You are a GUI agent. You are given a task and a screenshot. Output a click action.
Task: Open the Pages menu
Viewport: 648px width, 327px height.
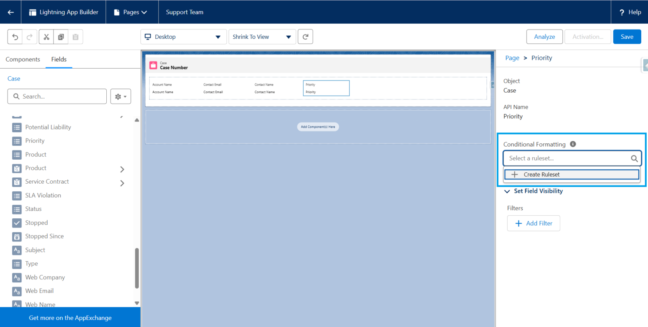point(131,12)
